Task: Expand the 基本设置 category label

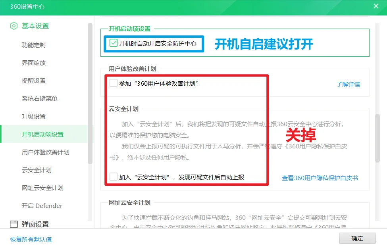Action: tap(35, 26)
